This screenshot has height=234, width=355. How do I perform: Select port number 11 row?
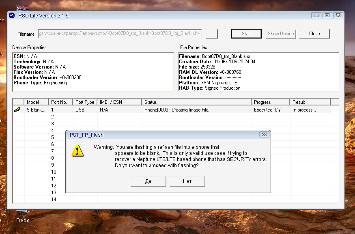tap(54, 179)
